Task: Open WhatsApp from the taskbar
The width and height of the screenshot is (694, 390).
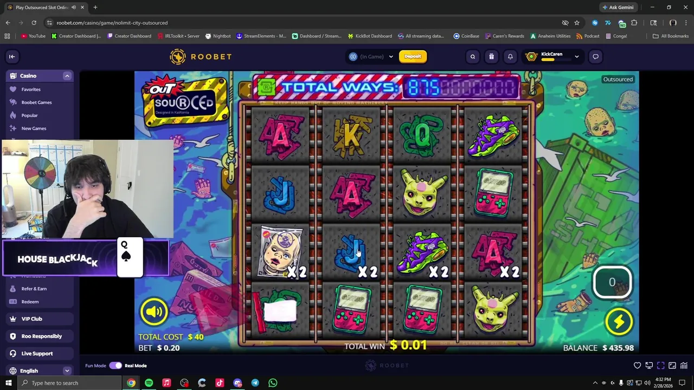Action: [273, 383]
